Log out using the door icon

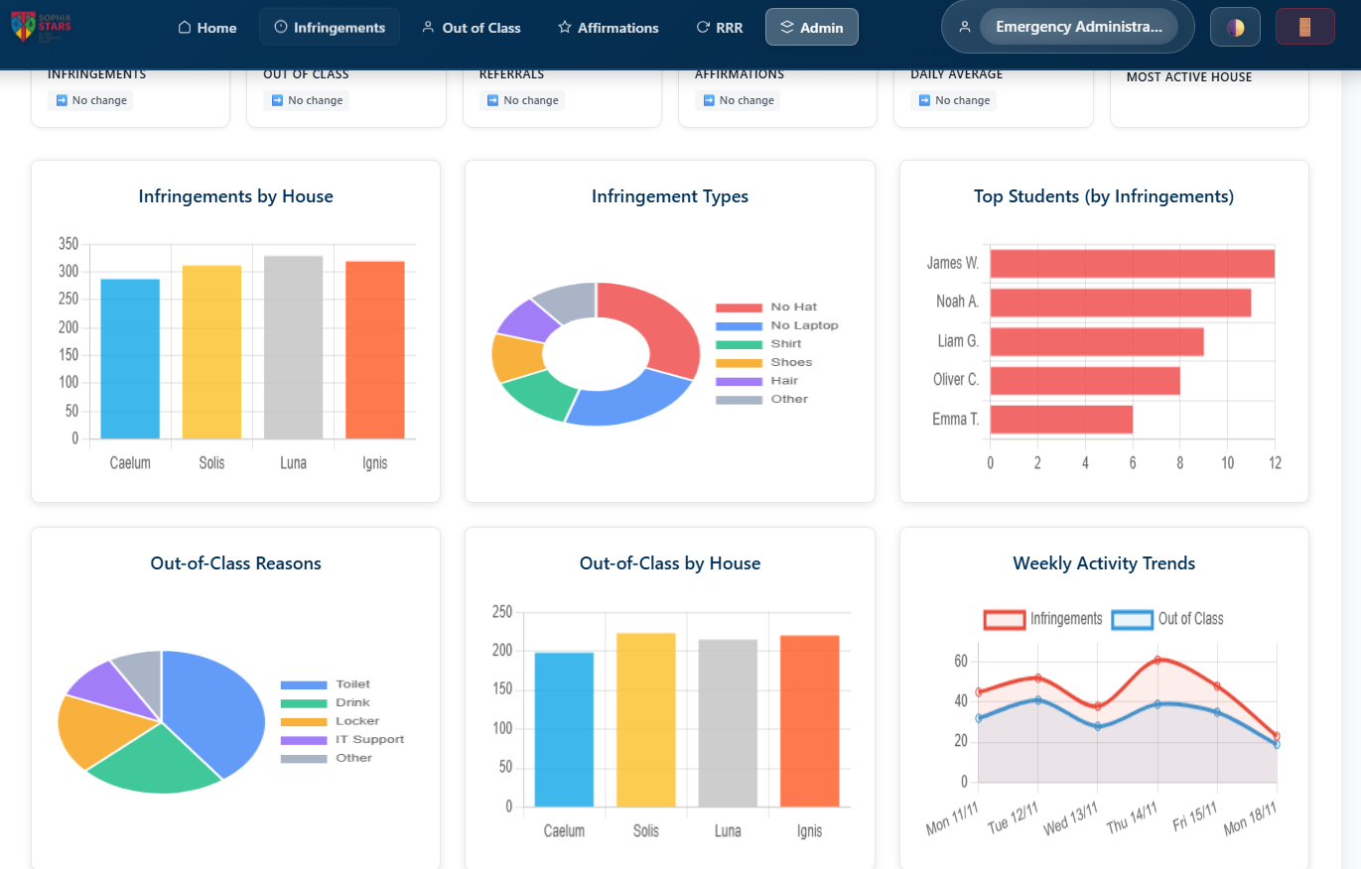pyautogui.click(x=1304, y=26)
